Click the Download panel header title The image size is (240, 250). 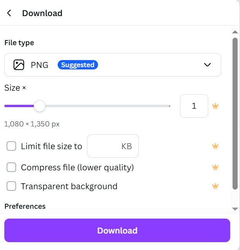point(42,13)
